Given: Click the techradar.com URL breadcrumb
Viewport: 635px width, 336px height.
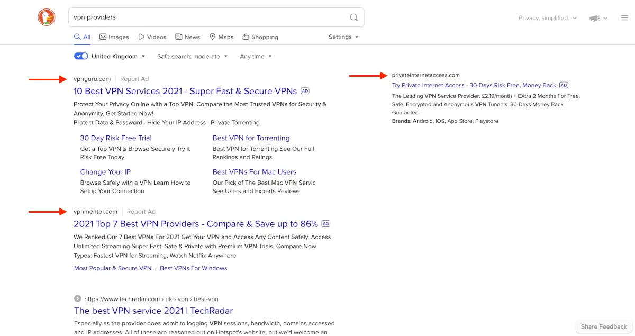Looking at the screenshot, I should click(x=151, y=298).
